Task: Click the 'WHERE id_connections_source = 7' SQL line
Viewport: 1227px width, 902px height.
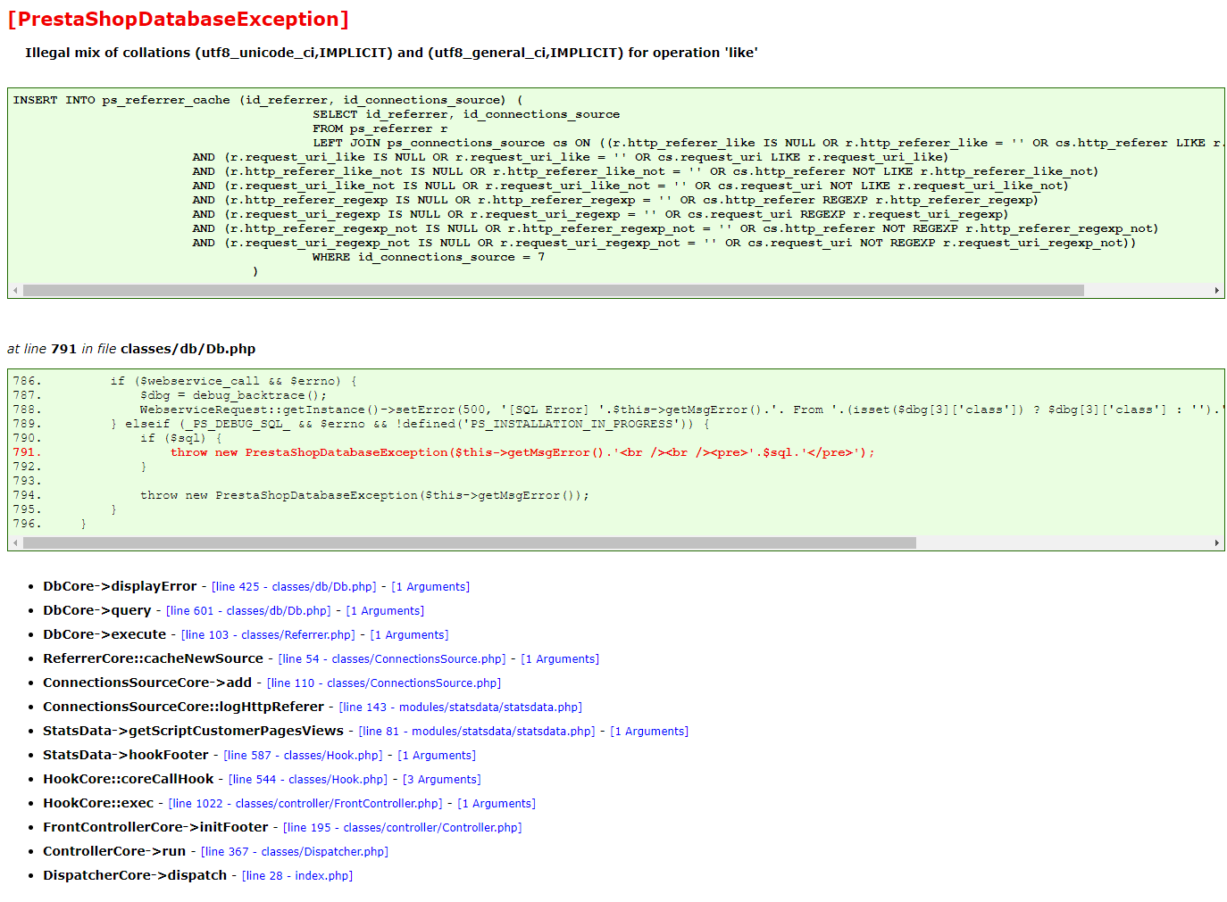Action: [429, 257]
